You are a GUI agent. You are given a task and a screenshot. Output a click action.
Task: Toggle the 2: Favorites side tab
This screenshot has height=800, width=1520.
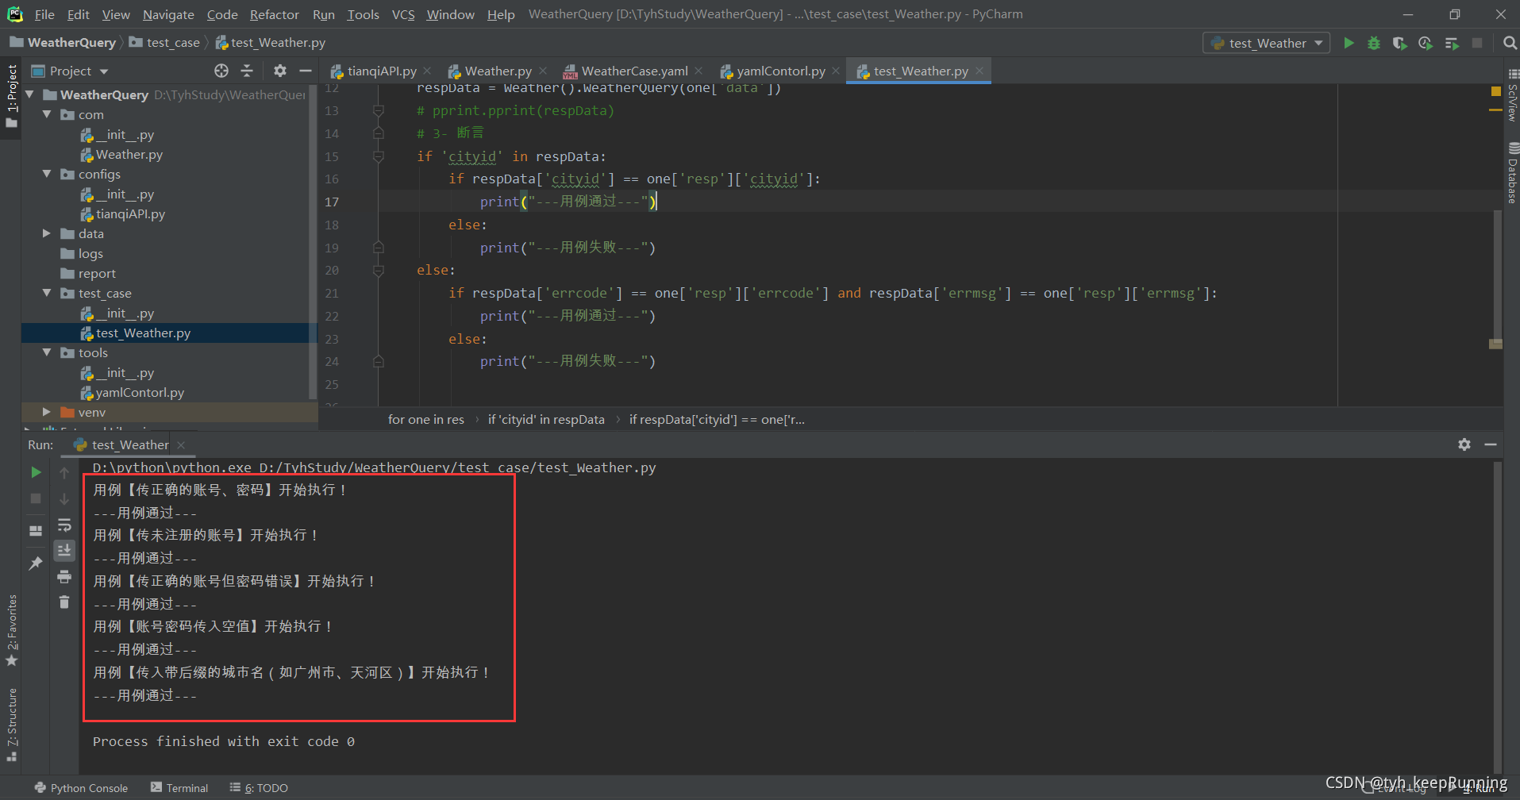pyautogui.click(x=11, y=630)
